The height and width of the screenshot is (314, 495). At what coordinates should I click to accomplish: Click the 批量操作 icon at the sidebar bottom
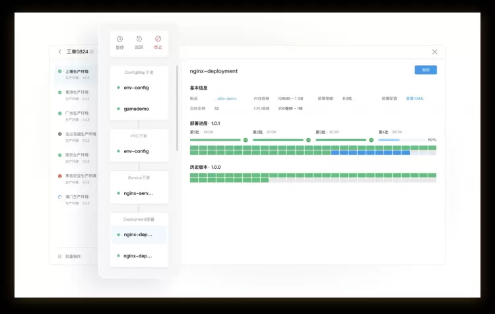pos(60,255)
